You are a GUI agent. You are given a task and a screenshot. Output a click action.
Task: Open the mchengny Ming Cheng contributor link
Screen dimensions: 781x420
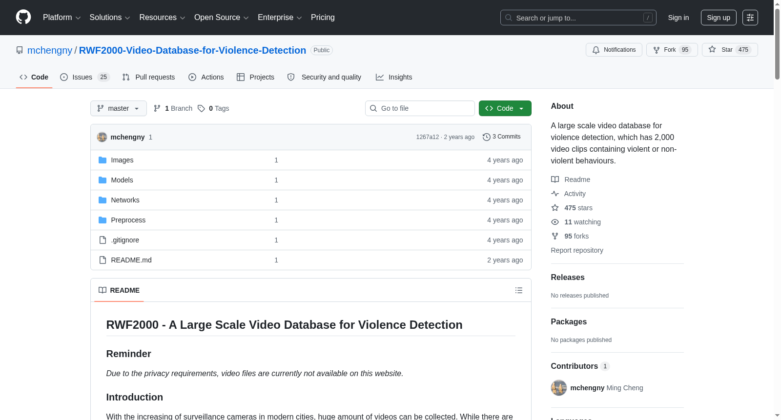coord(607,388)
